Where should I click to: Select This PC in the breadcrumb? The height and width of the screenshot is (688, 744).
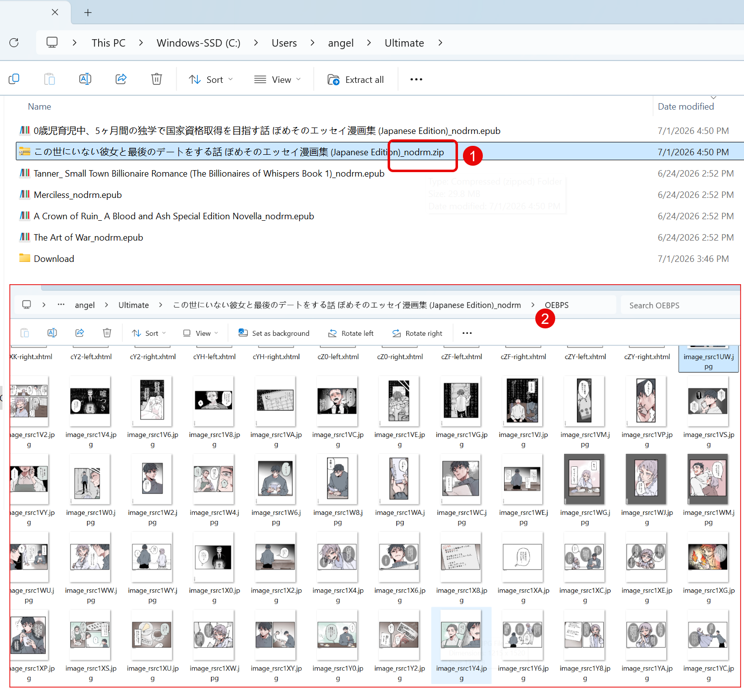(109, 43)
